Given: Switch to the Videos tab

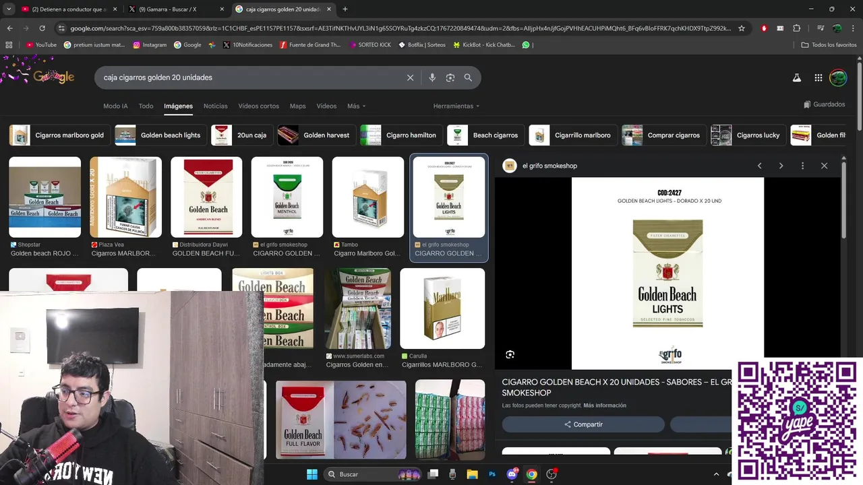Looking at the screenshot, I should pos(326,106).
